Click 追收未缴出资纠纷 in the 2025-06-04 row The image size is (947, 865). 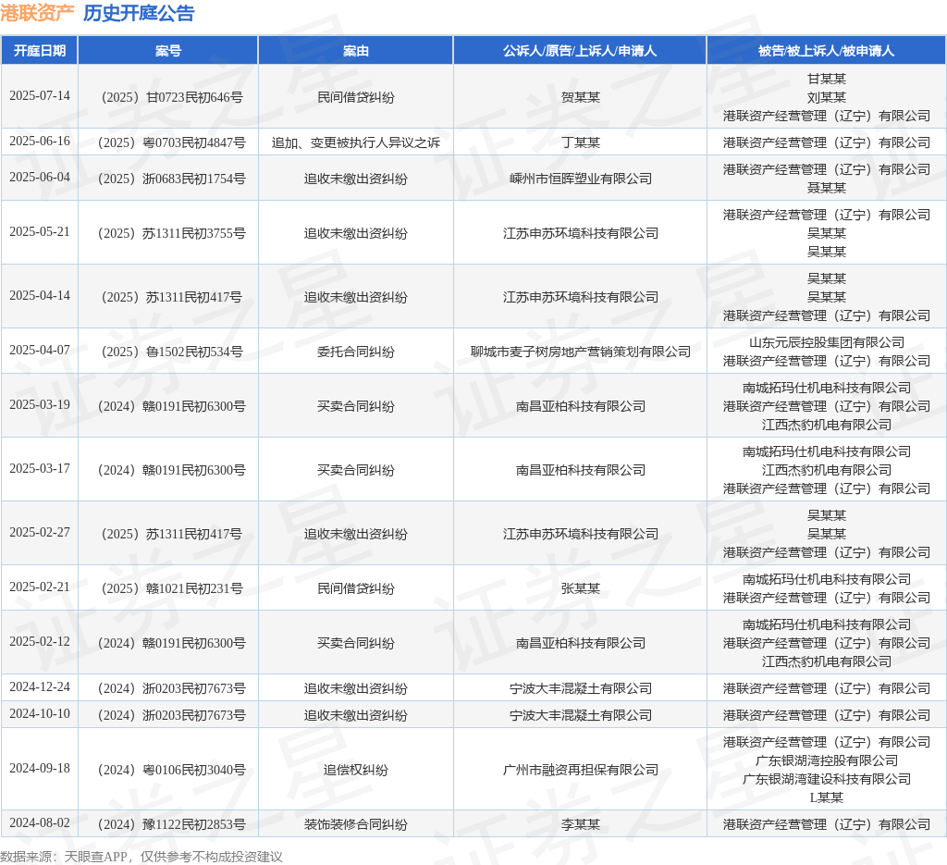pos(356,179)
